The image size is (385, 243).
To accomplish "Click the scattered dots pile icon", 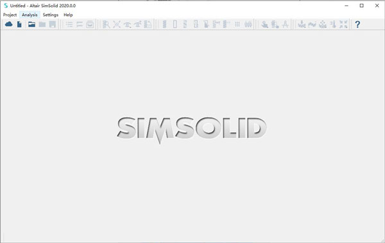I will click(x=323, y=24).
